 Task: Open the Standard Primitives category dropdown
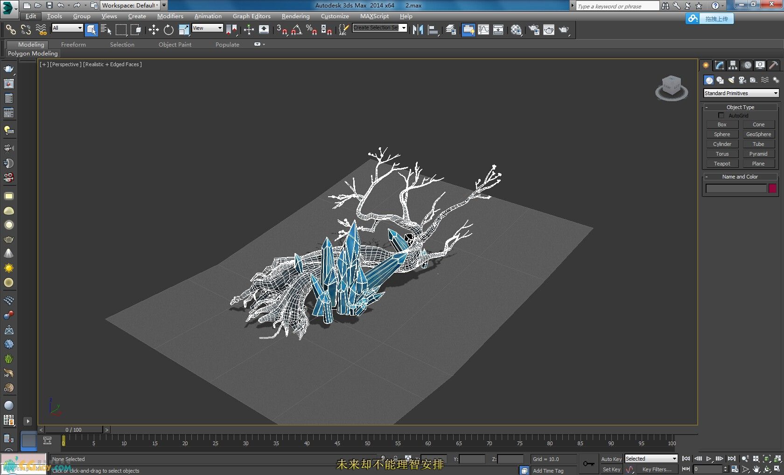(741, 93)
